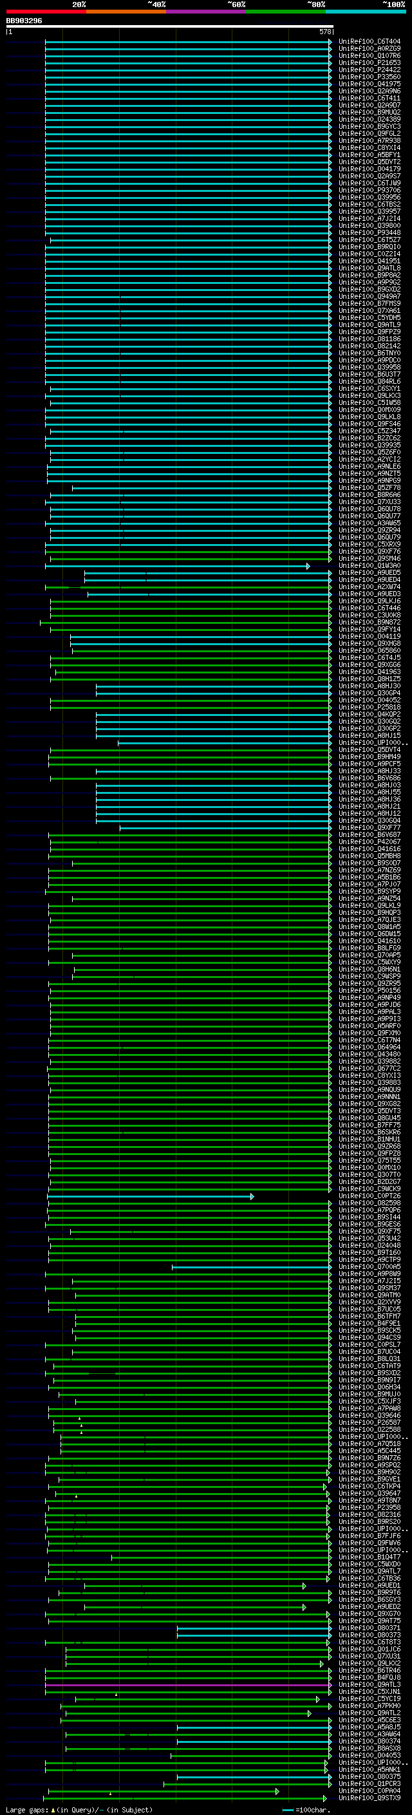
Task: Select hit label UniRef100_Q39956
Action: 369,197
